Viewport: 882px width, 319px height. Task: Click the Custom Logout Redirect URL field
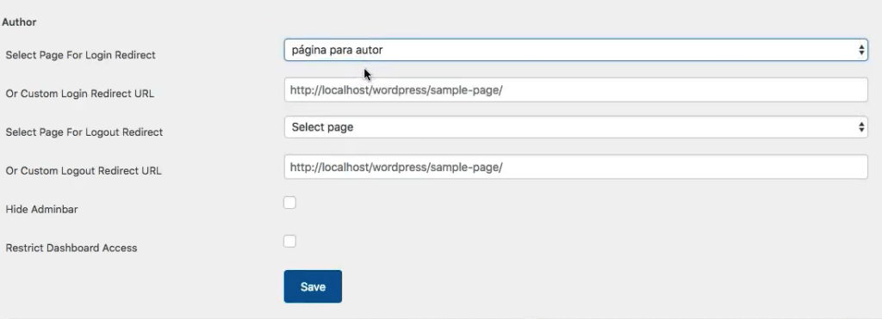click(575, 167)
